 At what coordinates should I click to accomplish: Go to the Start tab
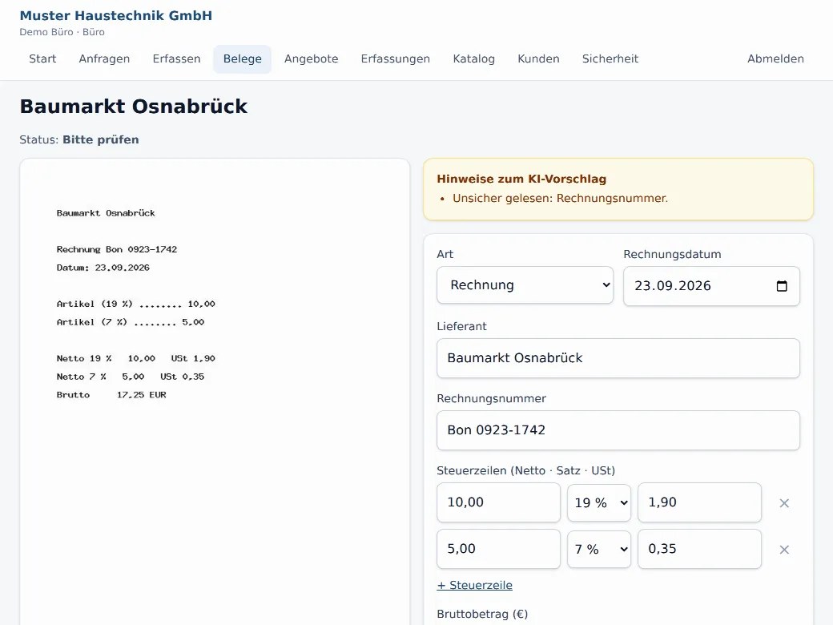[x=42, y=59]
